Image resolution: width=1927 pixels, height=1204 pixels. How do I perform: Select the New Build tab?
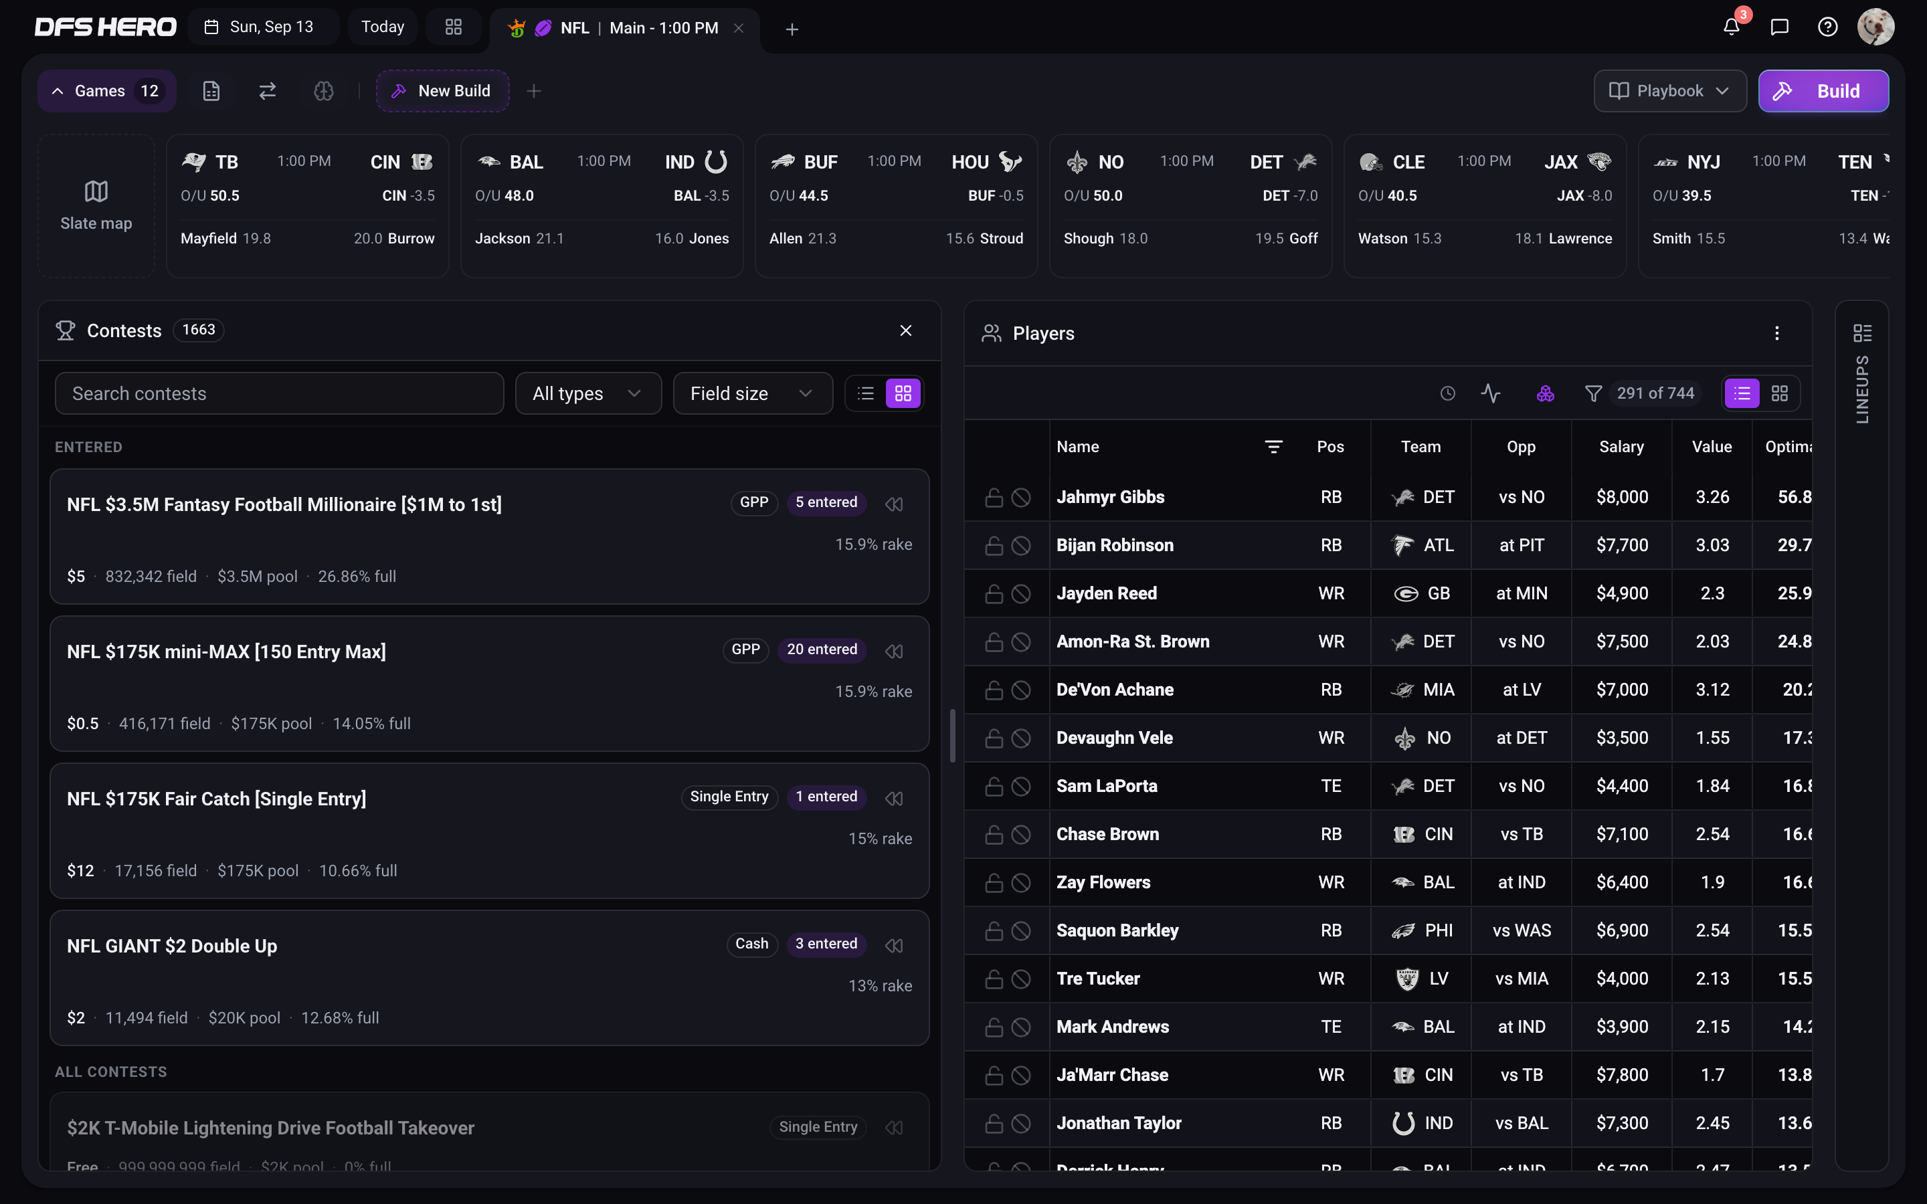coord(442,91)
